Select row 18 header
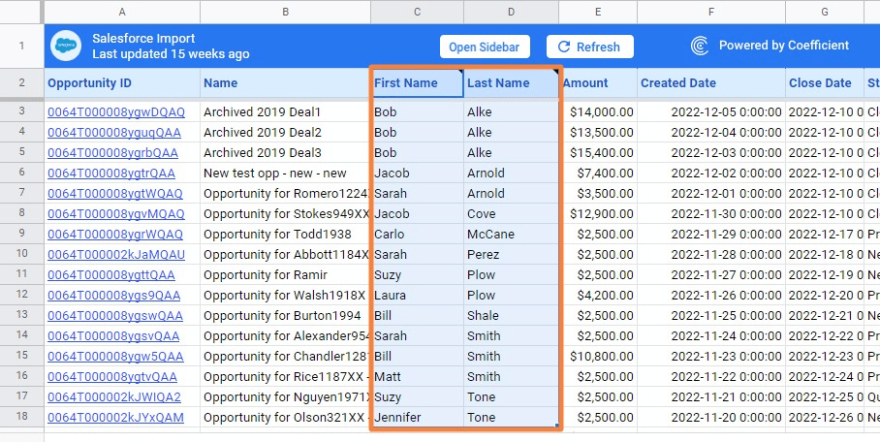 click(22, 417)
